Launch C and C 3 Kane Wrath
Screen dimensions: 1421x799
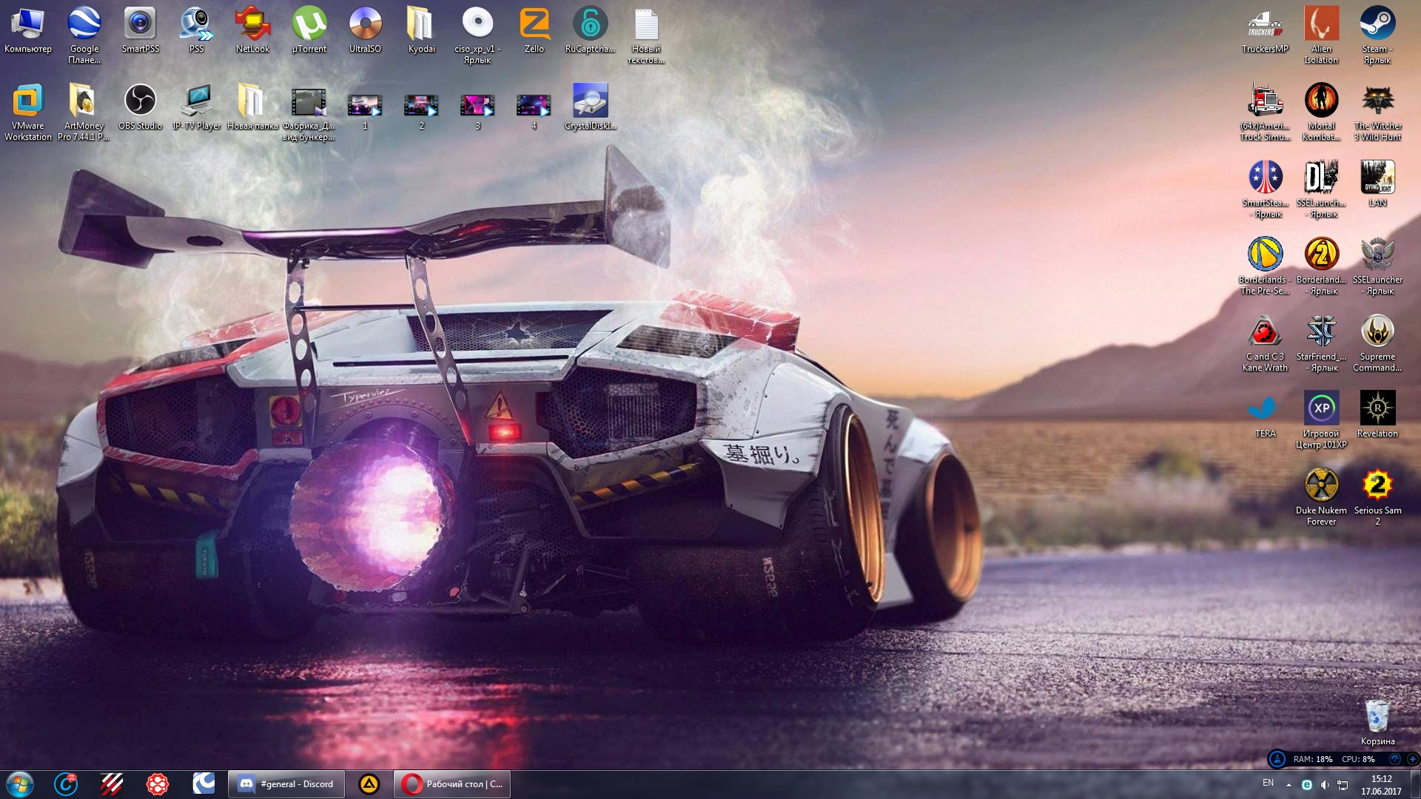pyautogui.click(x=1265, y=342)
